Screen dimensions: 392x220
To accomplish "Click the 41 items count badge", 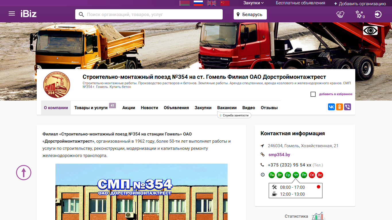I will coord(112,105).
